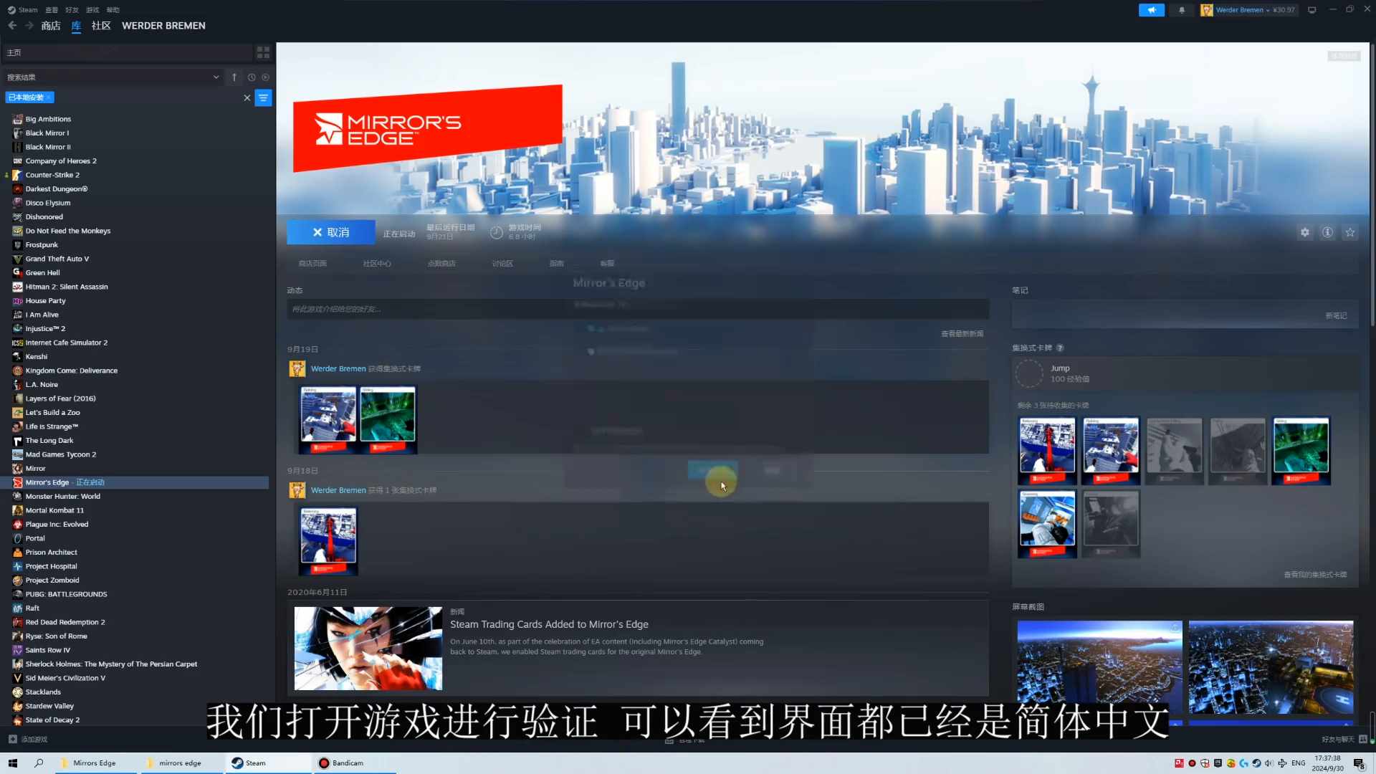The height and width of the screenshot is (774, 1376).
Task: Open the Werder Bremen account dropdown
Action: point(1248,10)
